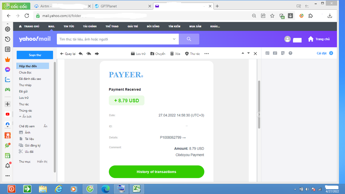This screenshot has width=345, height=194.
Task: Share this page from the address bar
Action: 263,16
